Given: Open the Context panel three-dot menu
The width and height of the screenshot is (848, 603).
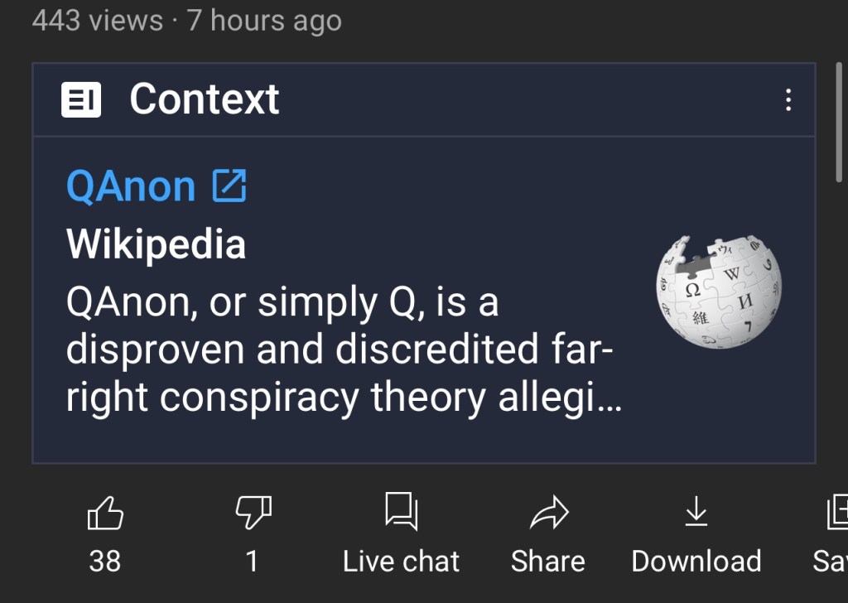Looking at the screenshot, I should (x=788, y=100).
